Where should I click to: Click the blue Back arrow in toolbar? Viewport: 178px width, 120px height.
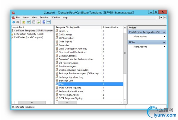pos(14,22)
